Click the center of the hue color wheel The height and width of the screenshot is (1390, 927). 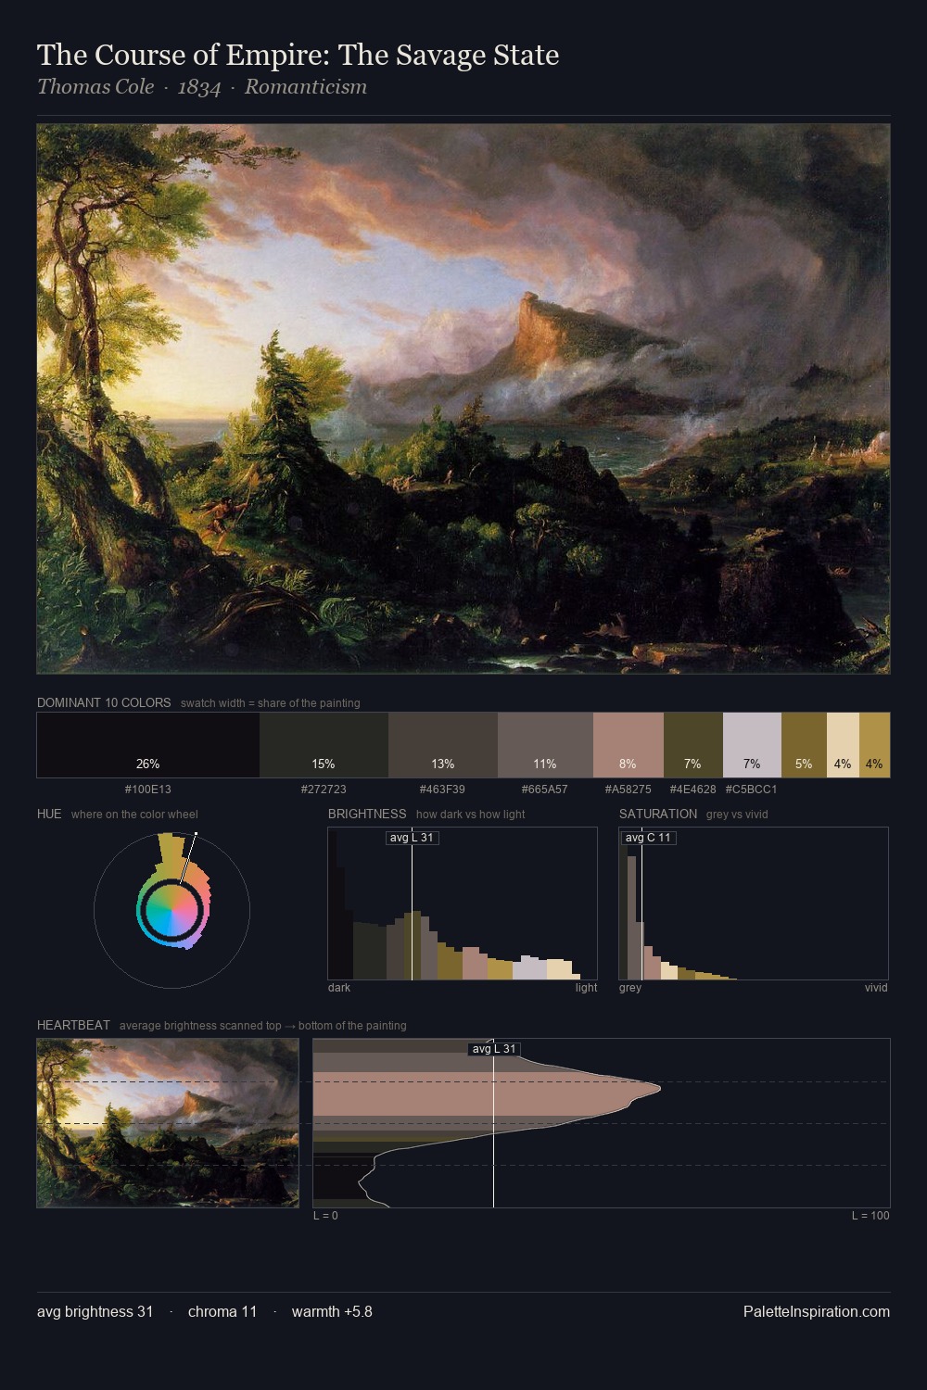[171, 911]
